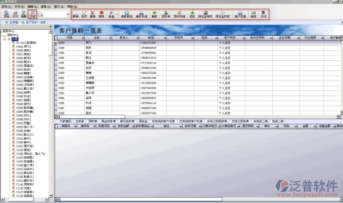The height and width of the screenshot is (203, 343).
Task: Click the 短信 envelope icon
Action: pyautogui.click(x=253, y=14)
